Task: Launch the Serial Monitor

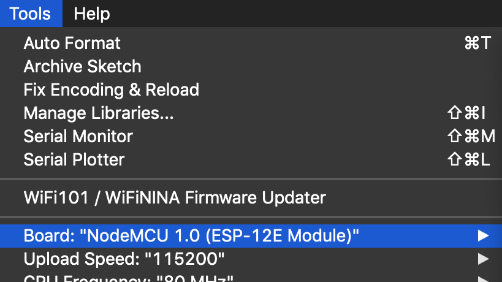Action: [x=251, y=136]
